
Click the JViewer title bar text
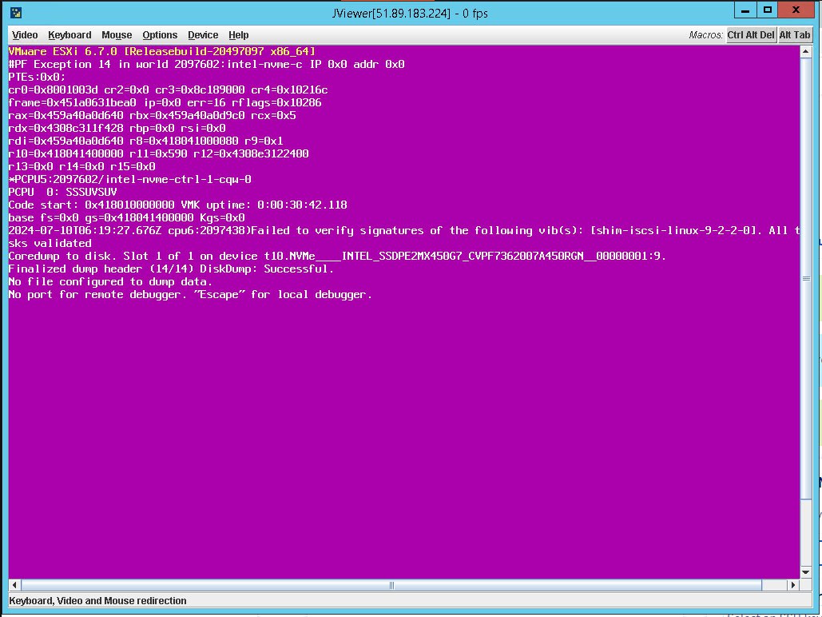[411, 13]
